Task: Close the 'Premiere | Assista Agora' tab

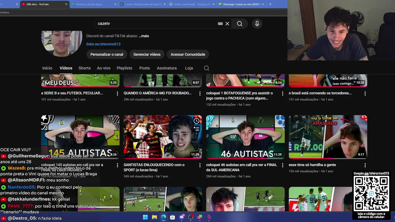Action: tap(115, 4)
